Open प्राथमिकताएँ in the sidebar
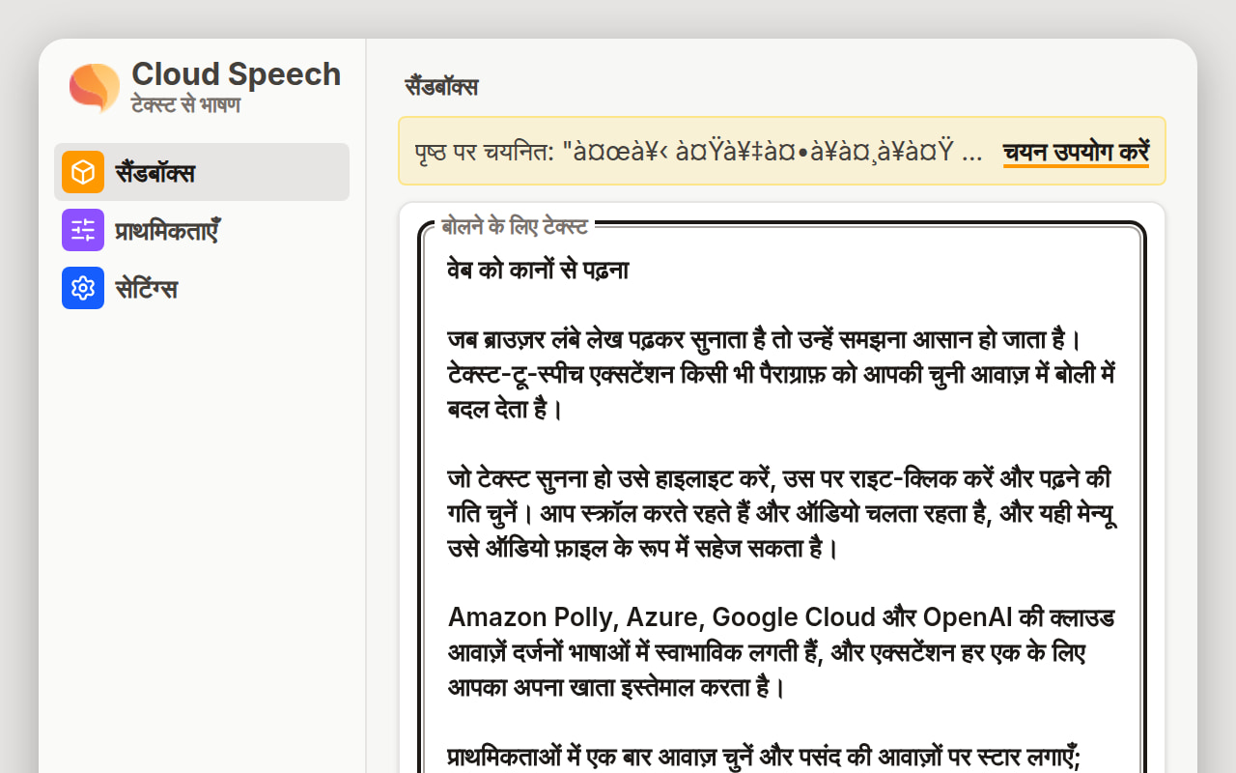Image resolution: width=1236 pixels, height=773 pixels. tap(202, 230)
